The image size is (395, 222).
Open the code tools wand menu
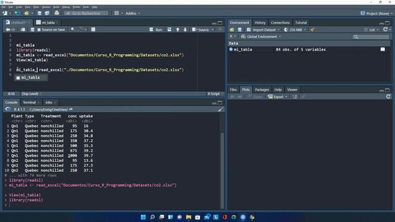82,30
